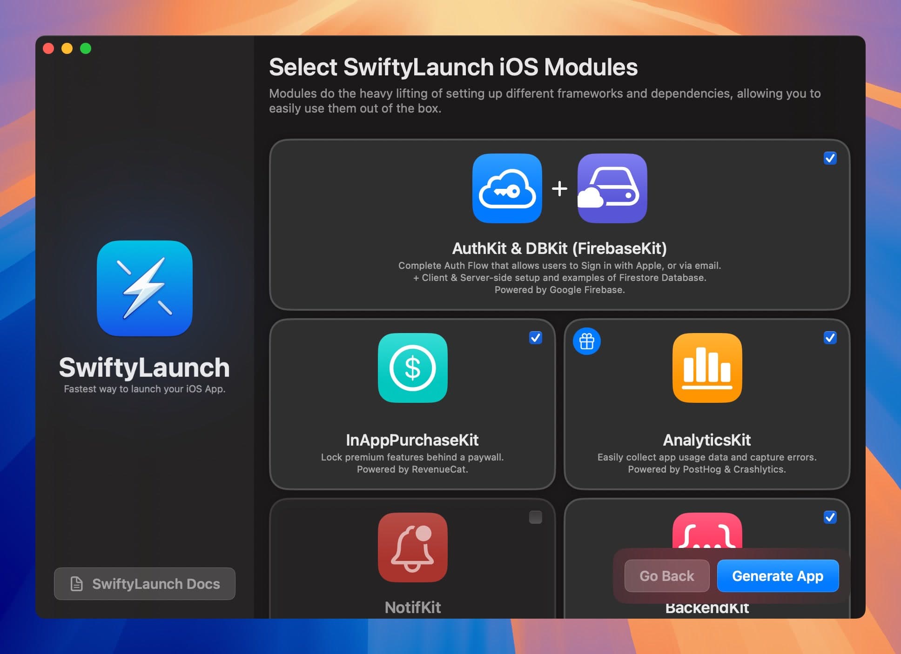Click the 'AuthKit & DBKit (FirebaseKit)' title
Viewport: 901px width, 654px height.
[x=559, y=248]
